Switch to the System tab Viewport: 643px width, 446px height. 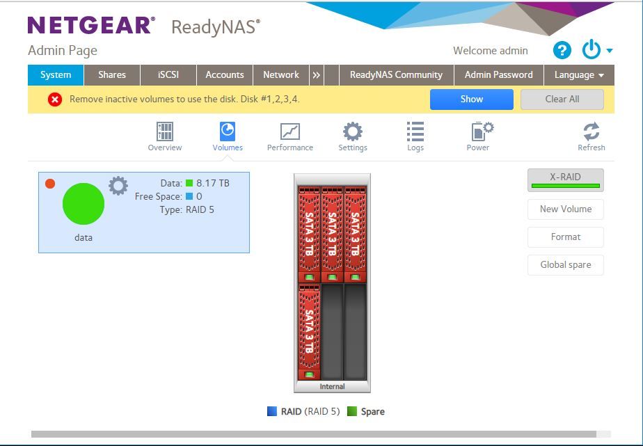tap(56, 75)
